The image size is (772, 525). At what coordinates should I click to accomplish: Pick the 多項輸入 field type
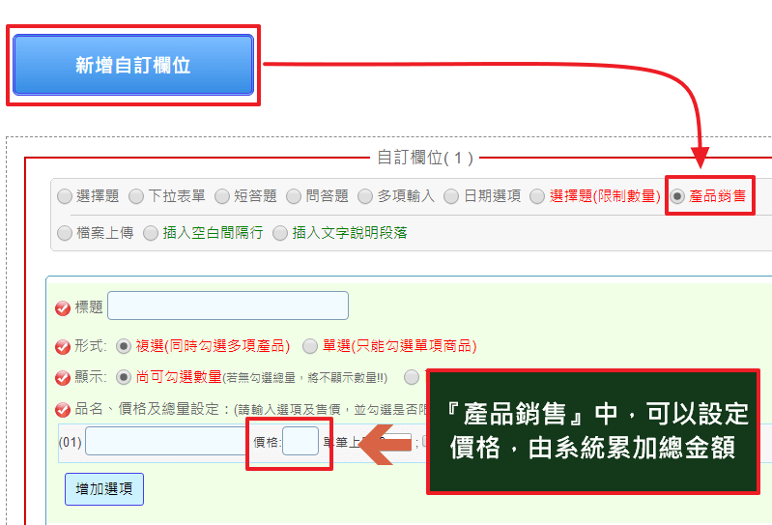tap(365, 196)
